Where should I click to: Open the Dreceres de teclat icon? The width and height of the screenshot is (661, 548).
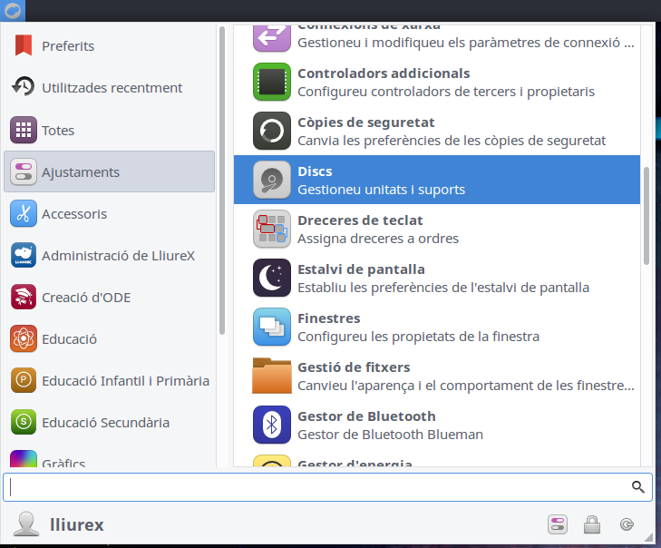point(271,229)
